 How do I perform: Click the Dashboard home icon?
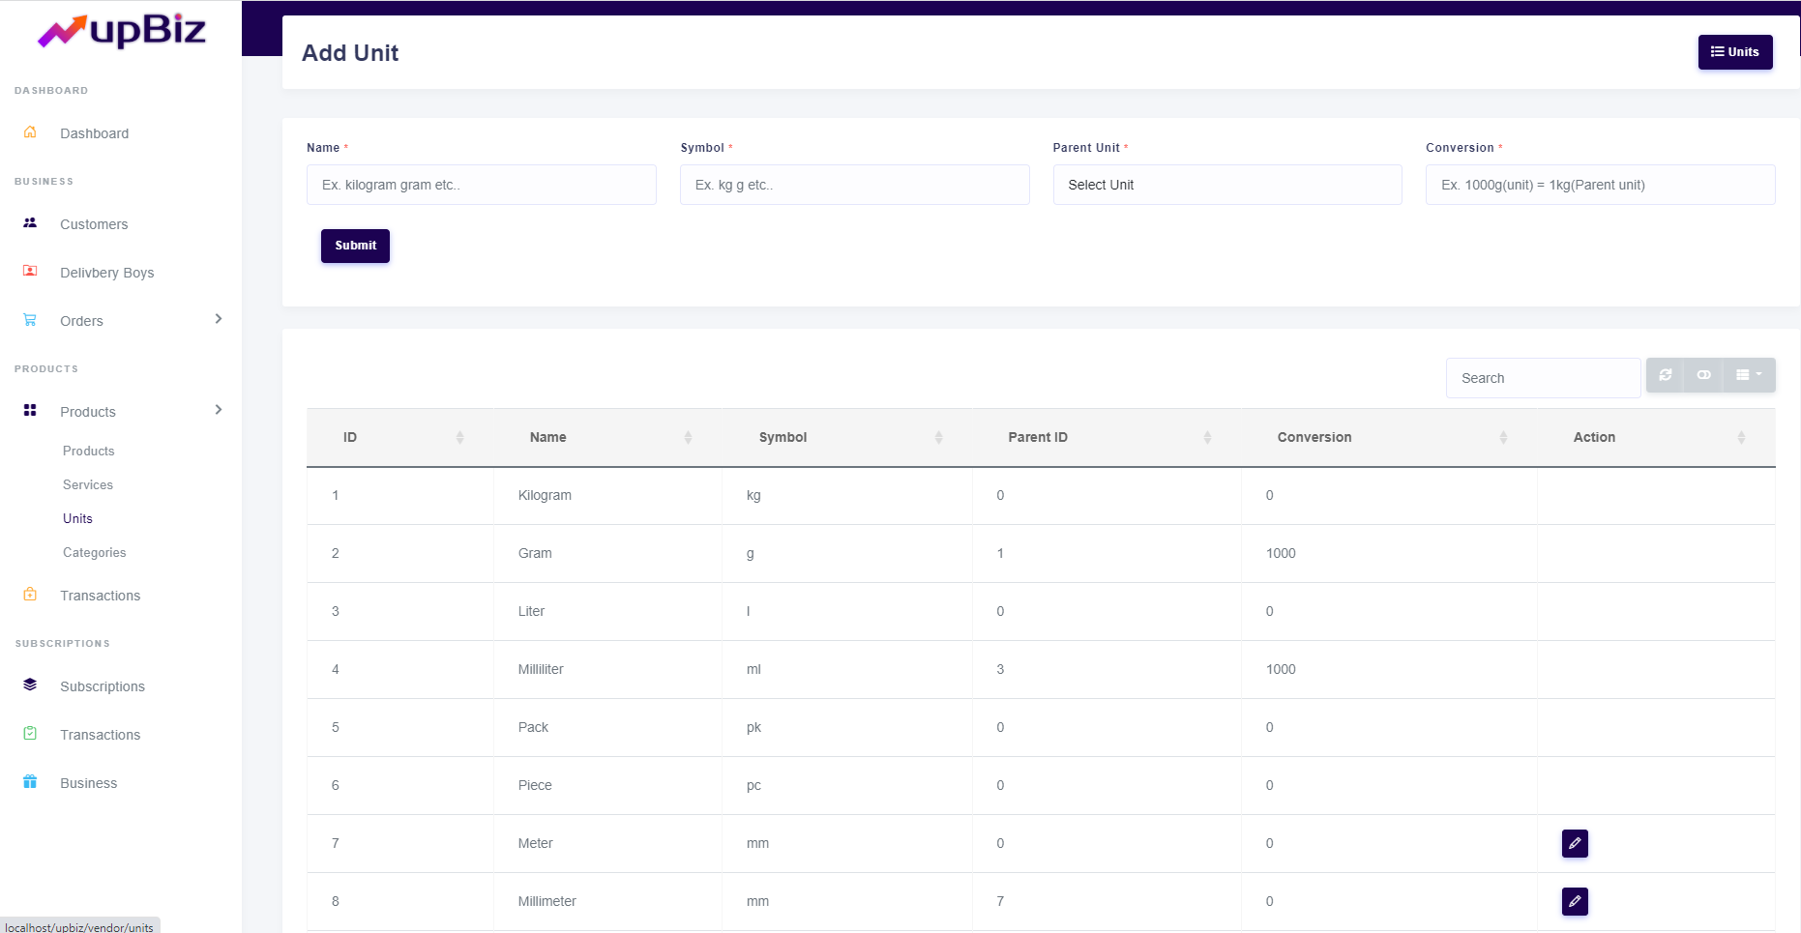point(30,132)
